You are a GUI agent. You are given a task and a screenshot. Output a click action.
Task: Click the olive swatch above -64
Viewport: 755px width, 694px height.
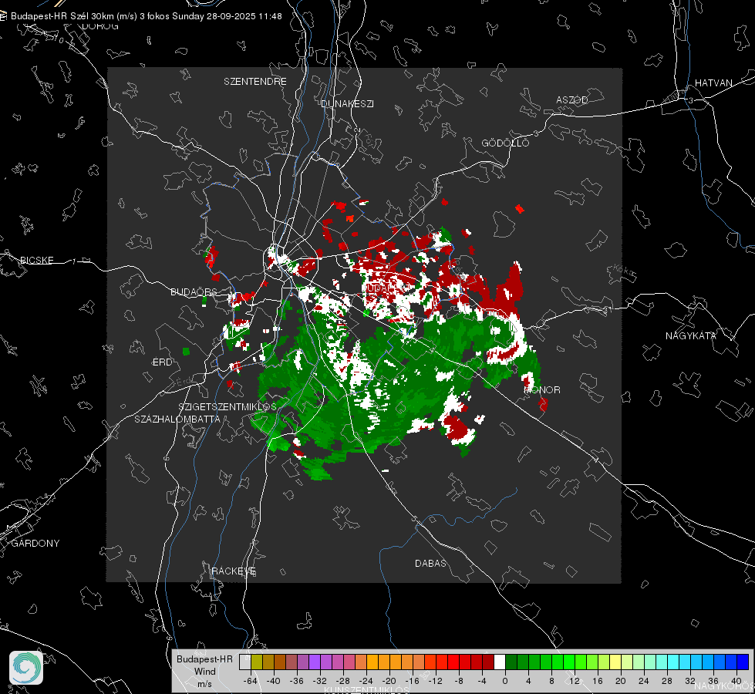257,662
